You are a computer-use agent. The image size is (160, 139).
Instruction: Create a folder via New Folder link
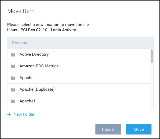pyautogui.click(x=24, y=114)
